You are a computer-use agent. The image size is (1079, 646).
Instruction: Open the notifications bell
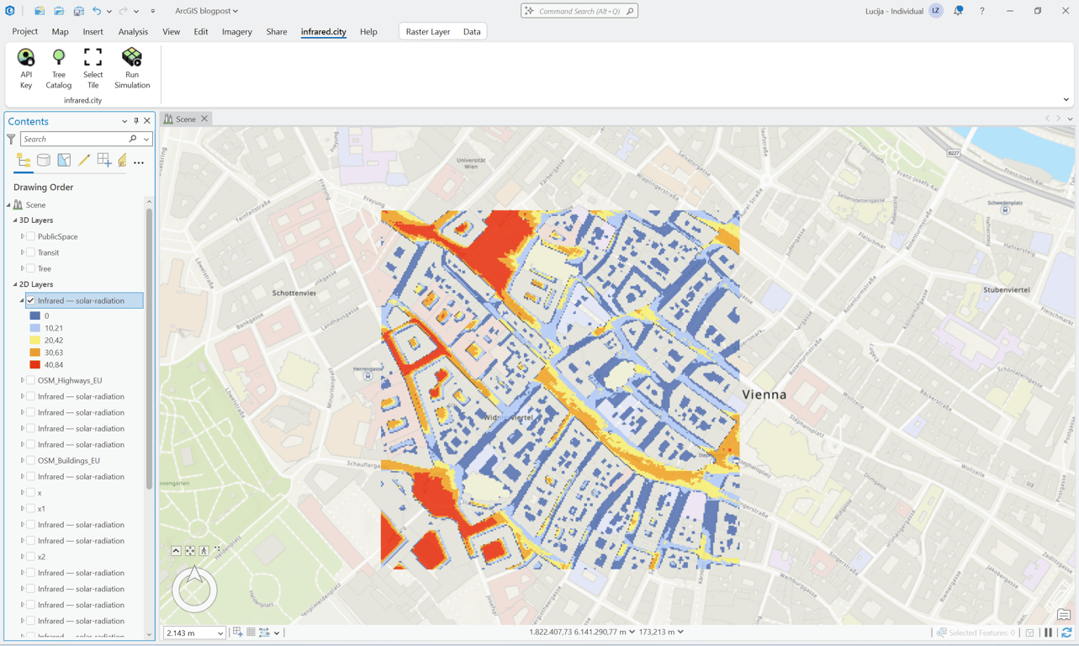[958, 11]
